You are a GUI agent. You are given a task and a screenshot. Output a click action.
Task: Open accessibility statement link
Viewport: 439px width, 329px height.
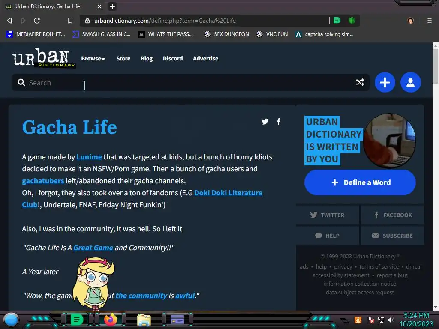point(341,275)
